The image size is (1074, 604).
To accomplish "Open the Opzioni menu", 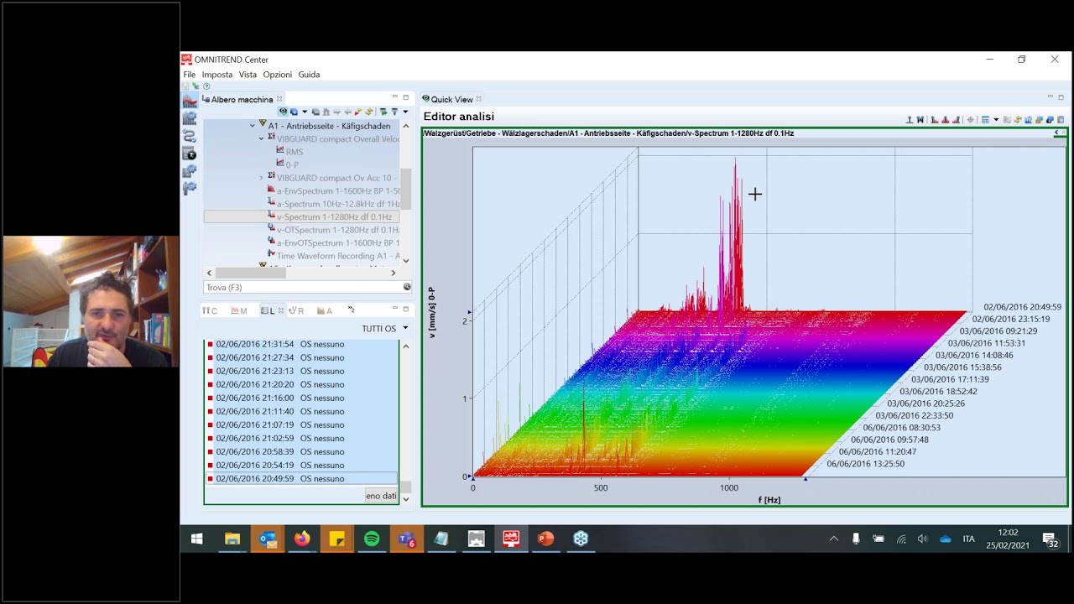I will [x=278, y=75].
